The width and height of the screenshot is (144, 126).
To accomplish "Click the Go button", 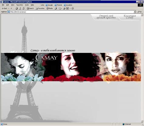I will [140, 12].
